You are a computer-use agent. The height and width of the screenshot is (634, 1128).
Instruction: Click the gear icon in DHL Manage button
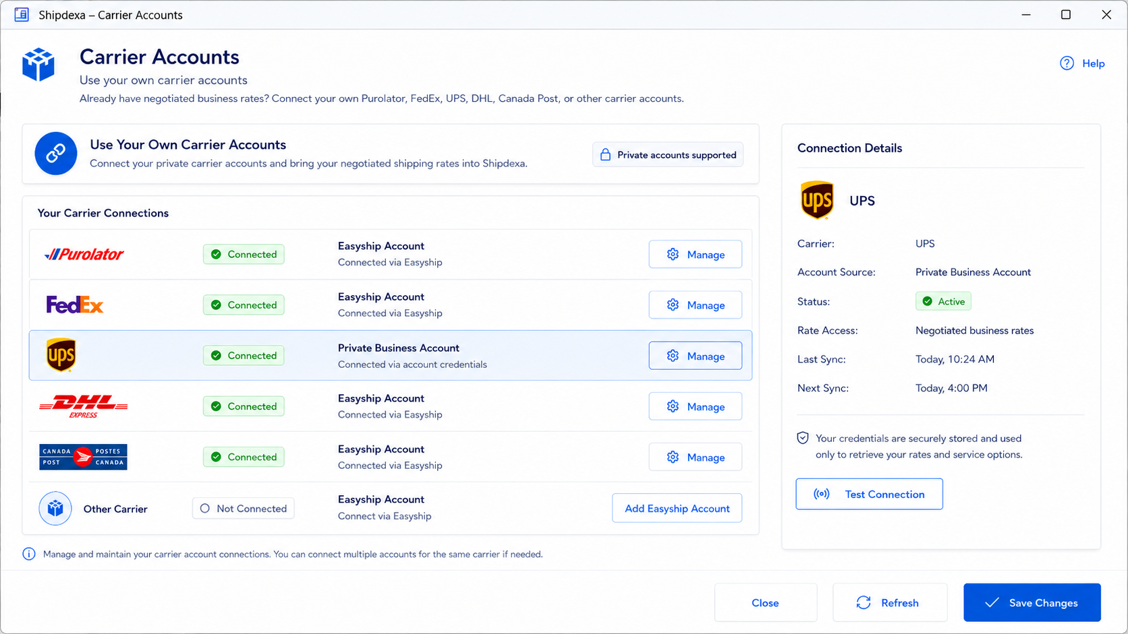tap(673, 406)
